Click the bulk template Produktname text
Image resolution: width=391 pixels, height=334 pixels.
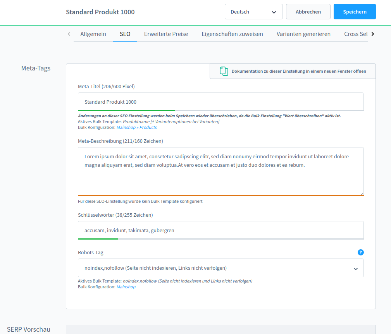[171, 122]
